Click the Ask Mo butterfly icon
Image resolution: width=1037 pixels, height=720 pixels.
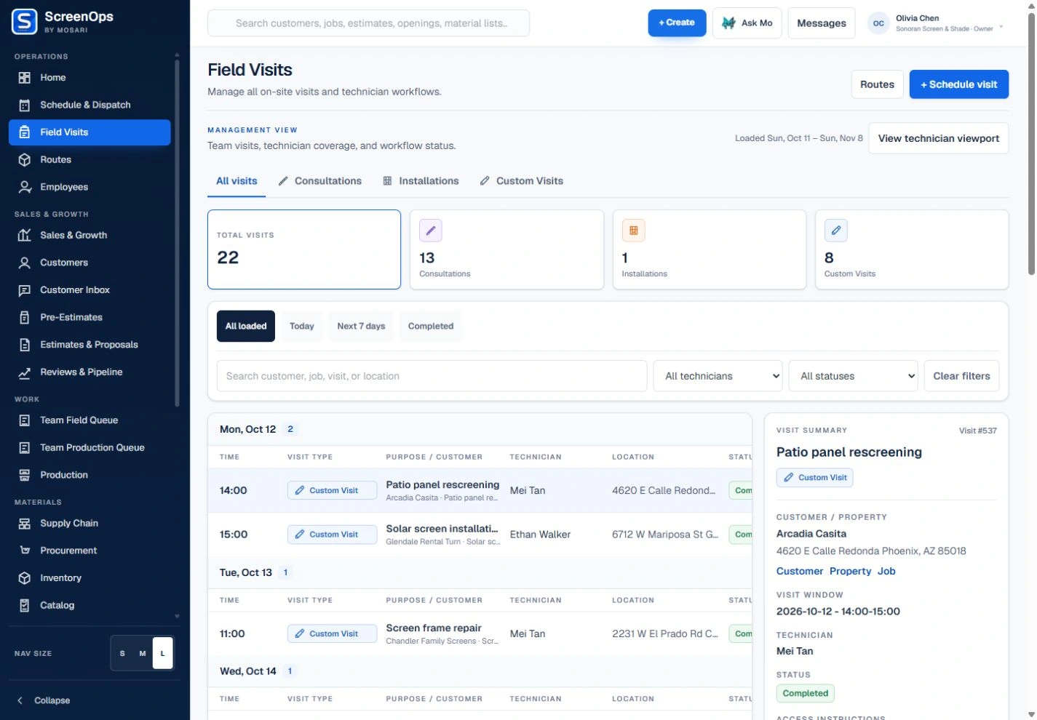click(x=728, y=23)
